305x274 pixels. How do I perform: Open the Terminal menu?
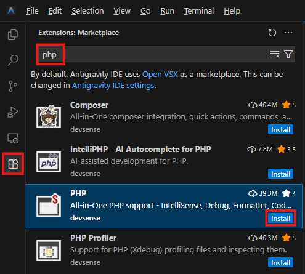pos(199,11)
